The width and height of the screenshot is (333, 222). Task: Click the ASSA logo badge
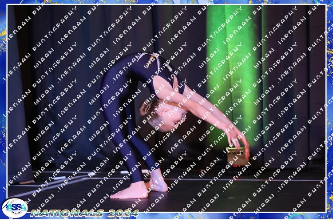coord(15,208)
